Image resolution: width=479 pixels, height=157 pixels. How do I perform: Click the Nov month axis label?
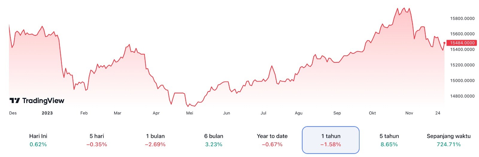click(409, 113)
